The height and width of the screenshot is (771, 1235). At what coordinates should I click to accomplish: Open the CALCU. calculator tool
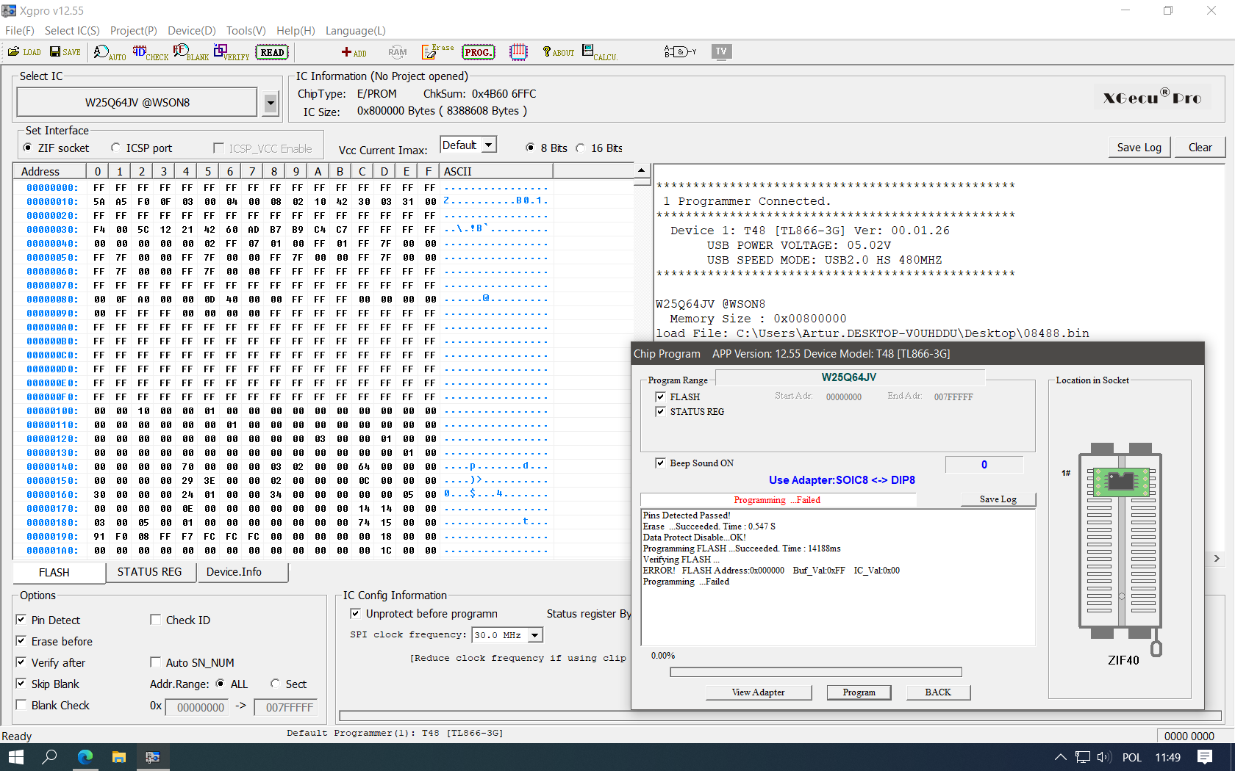599,52
